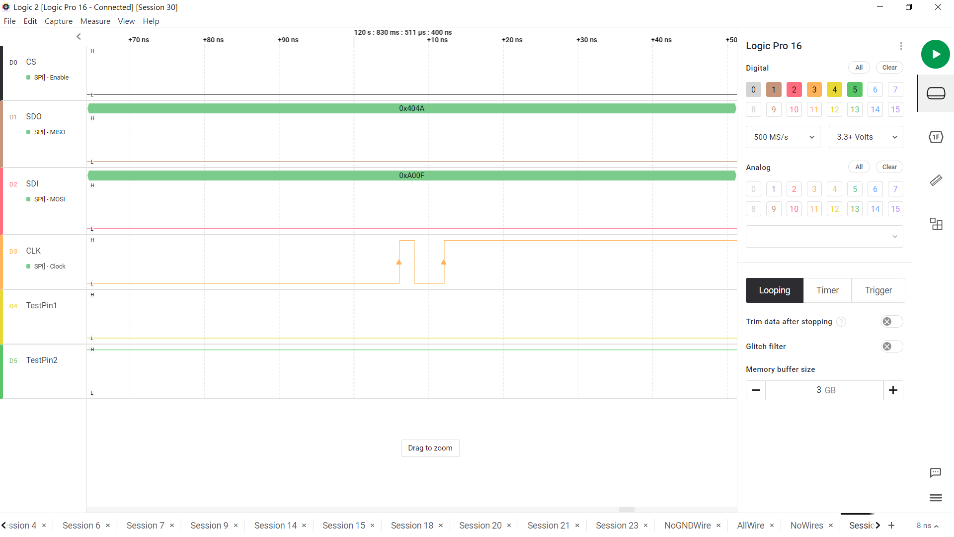
Task: Open Logic Pro 16 three-dot options
Action: [901, 46]
